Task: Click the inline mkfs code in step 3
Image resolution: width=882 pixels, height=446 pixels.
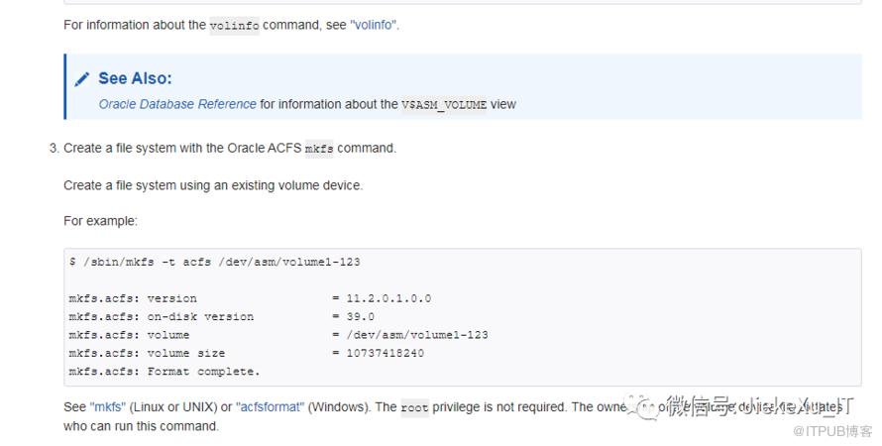Action: click(x=319, y=149)
